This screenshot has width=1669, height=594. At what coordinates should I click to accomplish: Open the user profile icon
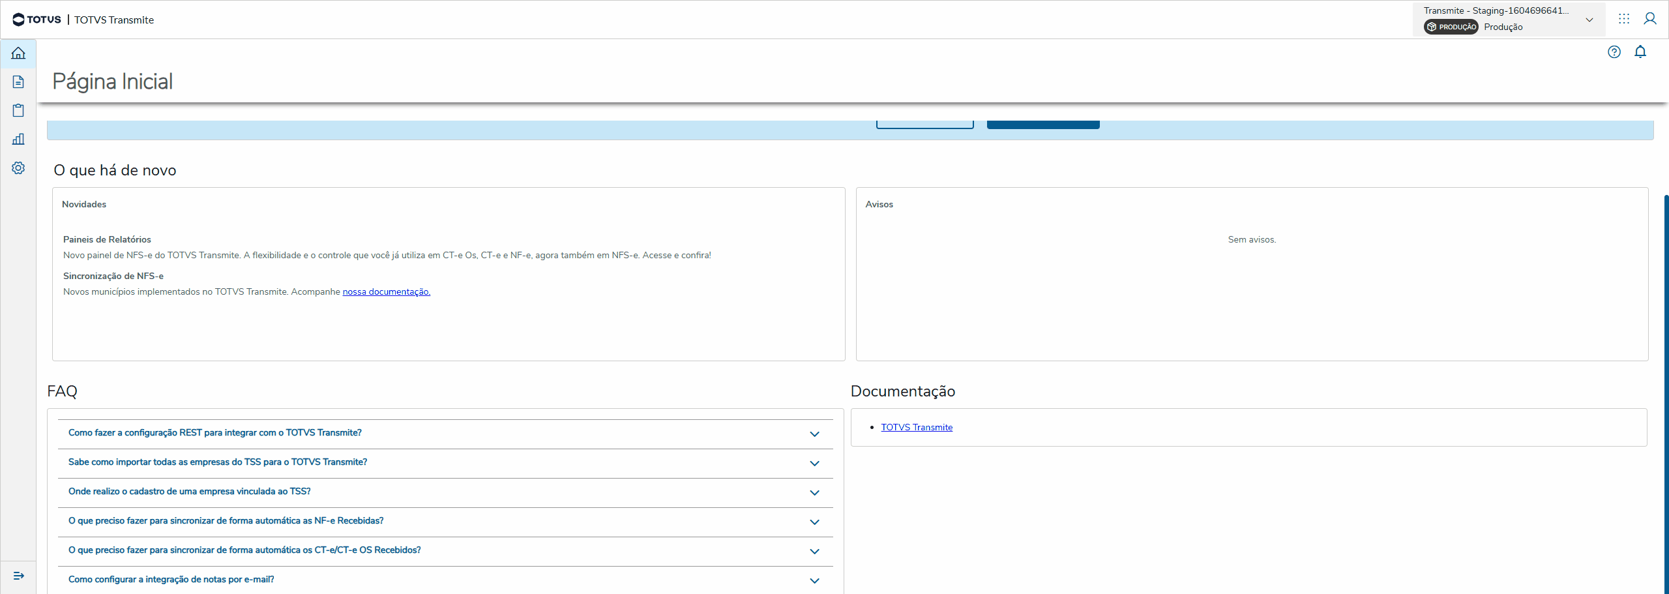point(1650,19)
